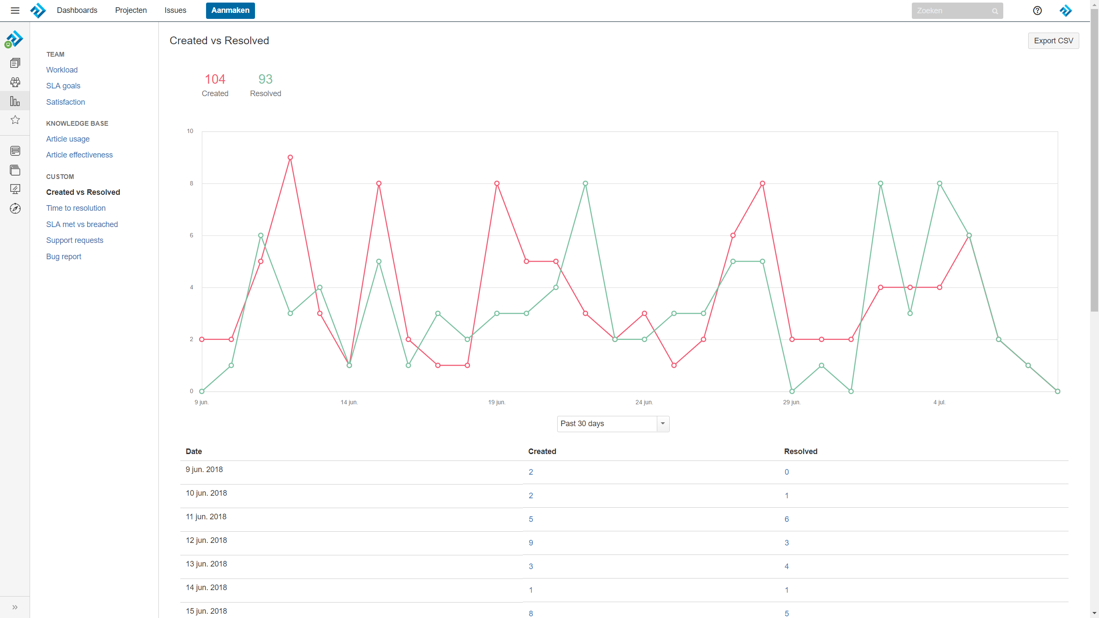This screenshot has height=618, width=1099.
Task: Open the help question mark icon
Action: (1037, 10)
